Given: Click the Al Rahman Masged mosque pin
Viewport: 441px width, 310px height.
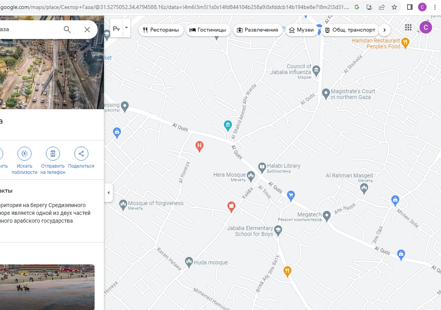Looking at the screenshot, I should point(364,188).
